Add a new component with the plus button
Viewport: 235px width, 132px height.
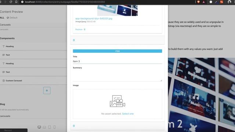(47, 91)
